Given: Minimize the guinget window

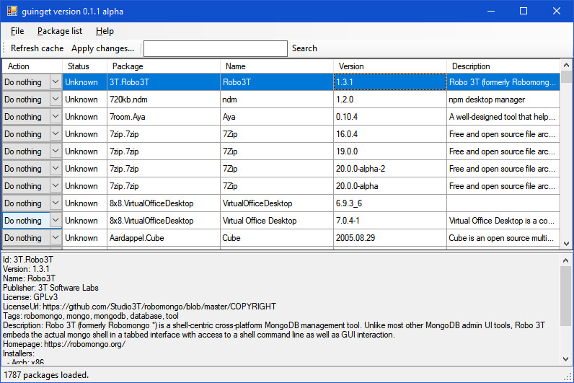Looking at the screenshot, I should point(491,11).
